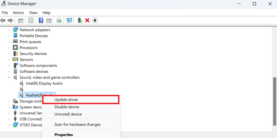Select the Security devices label
The image size is (277, 138).
coord(33,53)
